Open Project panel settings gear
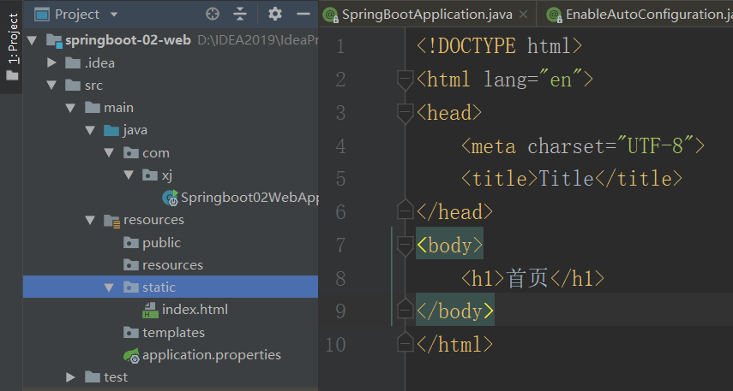Image resolution: width=733 pixels, height=391 pixels. click(274, 14)
